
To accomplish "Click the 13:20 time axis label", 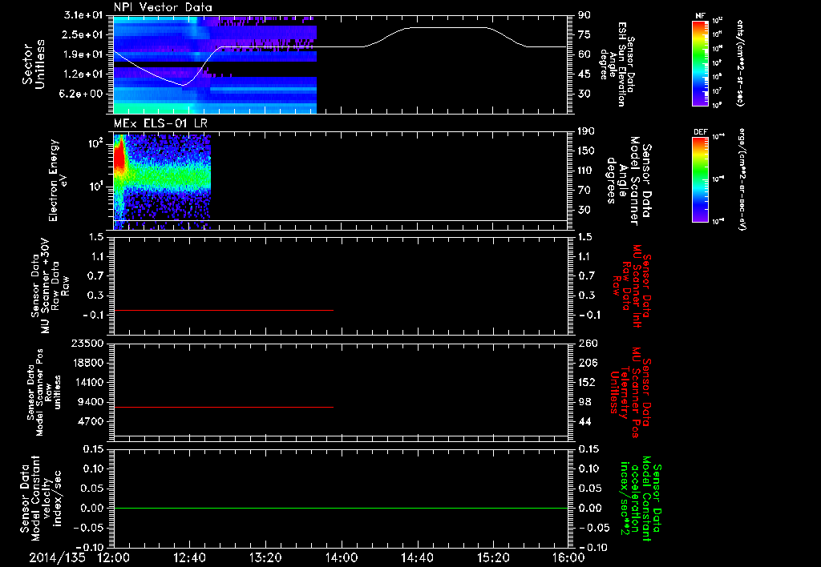I will point(265,557).
